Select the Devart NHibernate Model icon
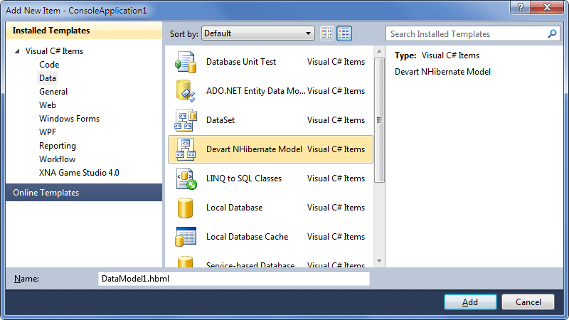 [x=186, y=149]
